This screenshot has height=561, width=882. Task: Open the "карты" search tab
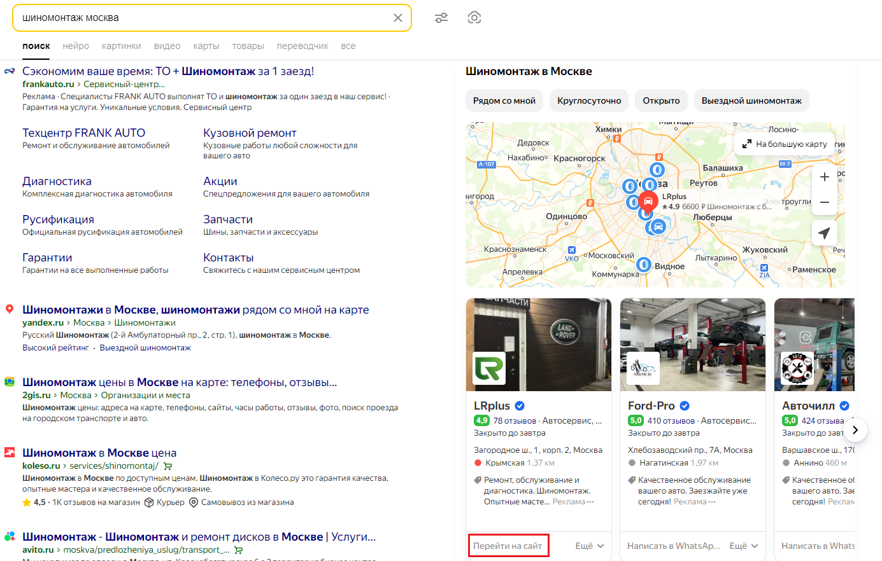pyautogui.click(x=206, y=46)
